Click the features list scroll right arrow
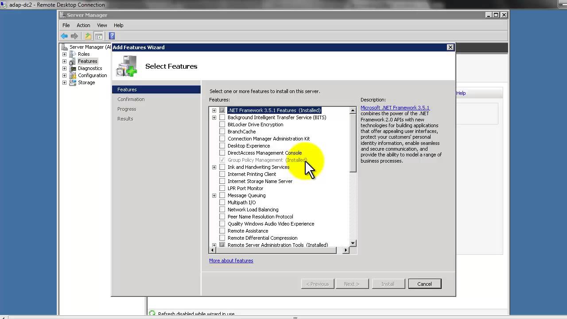The width and height of the screenshot is (567, 319). pyautogui.click(x=346, y=250)
